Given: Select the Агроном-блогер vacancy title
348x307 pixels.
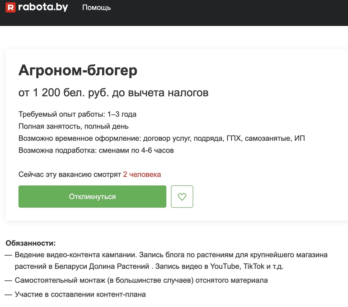Looking at the screenshot, I should tap(78, 70).
